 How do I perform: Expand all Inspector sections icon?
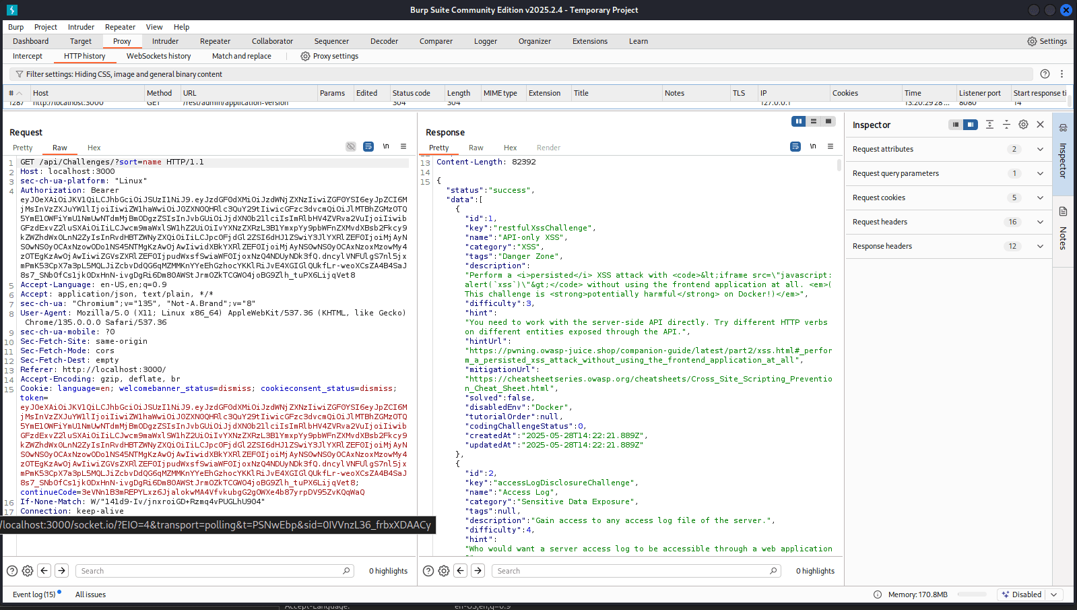pos(989,125)
